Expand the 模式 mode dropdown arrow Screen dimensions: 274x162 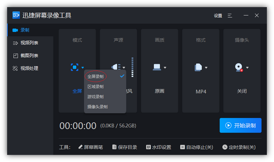[83, 67]
